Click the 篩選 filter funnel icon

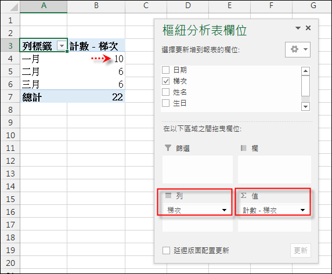(168, 147)
